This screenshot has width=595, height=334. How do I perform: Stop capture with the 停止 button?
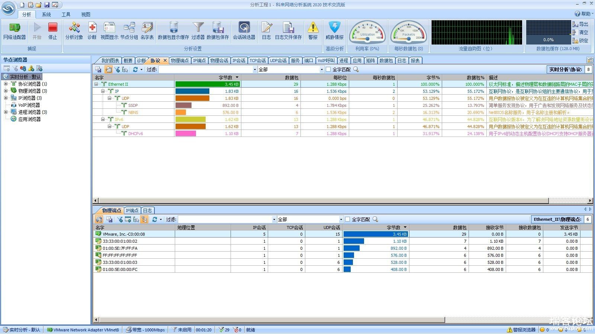point(53,31)
